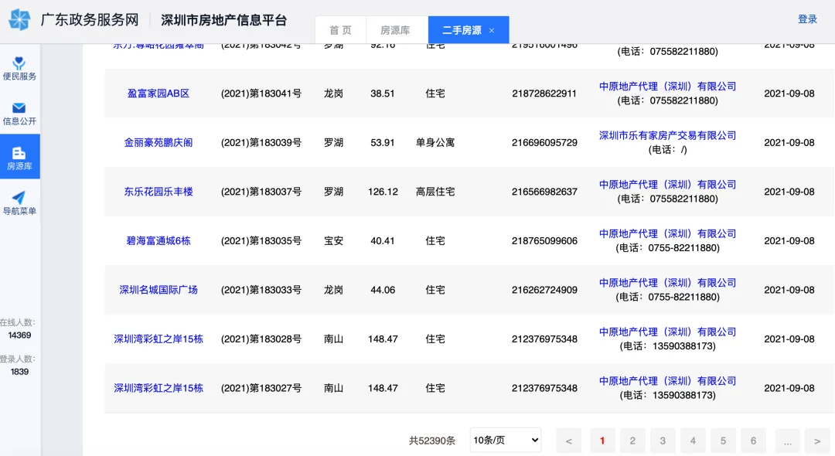Click the 在线人数 count 14369
This screenshot has width=835, height=456.
[19, 335]
